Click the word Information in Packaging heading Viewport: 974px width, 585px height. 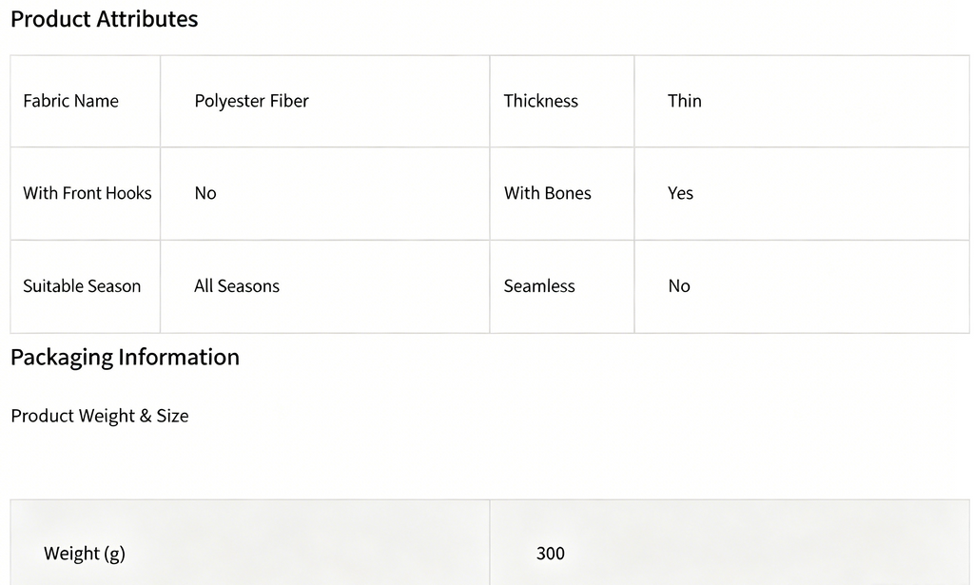coord(179,357)
